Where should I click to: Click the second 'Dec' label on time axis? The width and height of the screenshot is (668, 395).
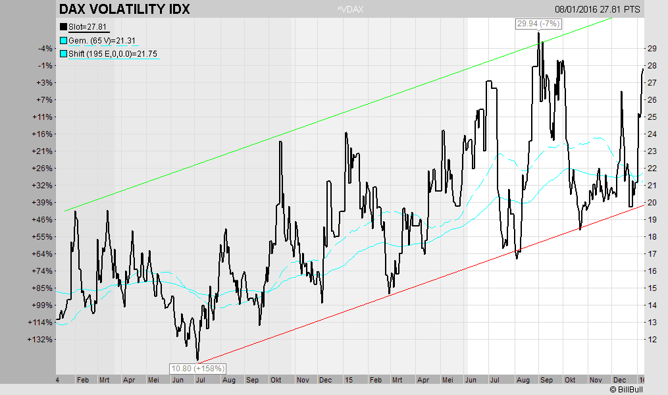click(620, 380)
